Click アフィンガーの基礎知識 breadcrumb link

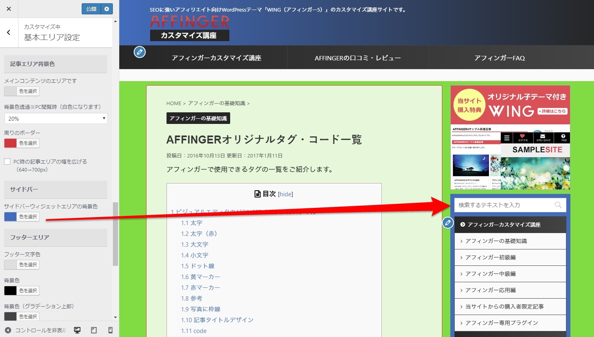click(x=217, y=103)
